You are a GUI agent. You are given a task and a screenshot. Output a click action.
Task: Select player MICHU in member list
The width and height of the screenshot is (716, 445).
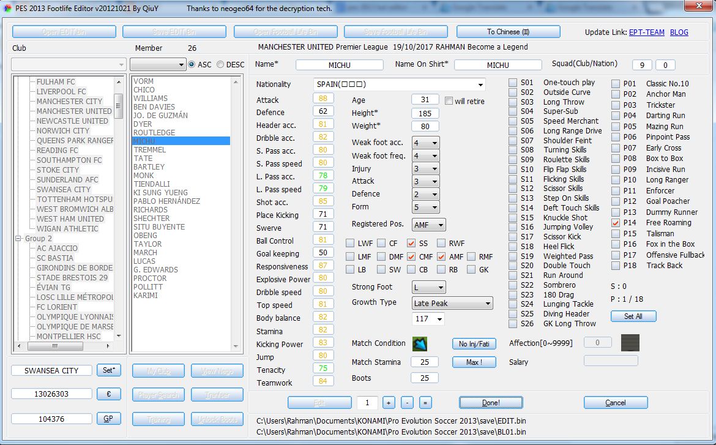coord(181,141)
